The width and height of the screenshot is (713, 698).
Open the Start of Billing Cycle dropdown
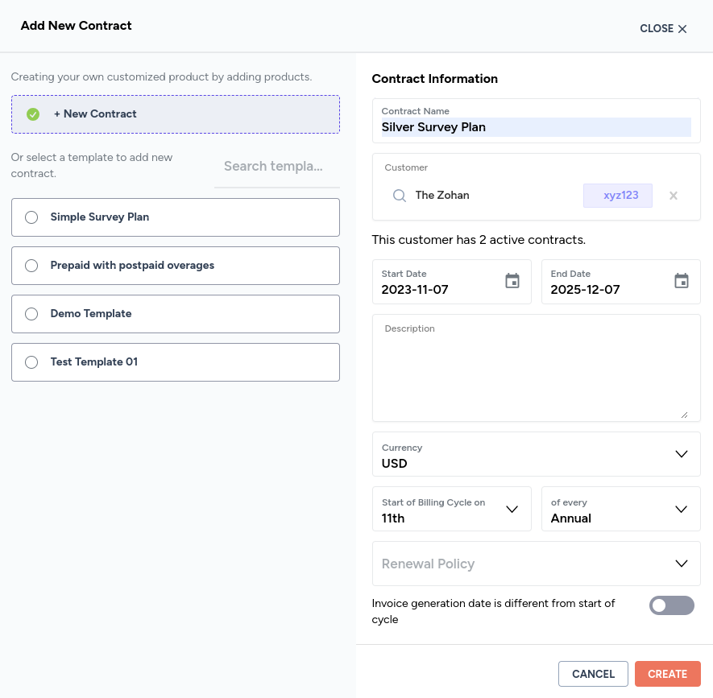coord(512,509)
